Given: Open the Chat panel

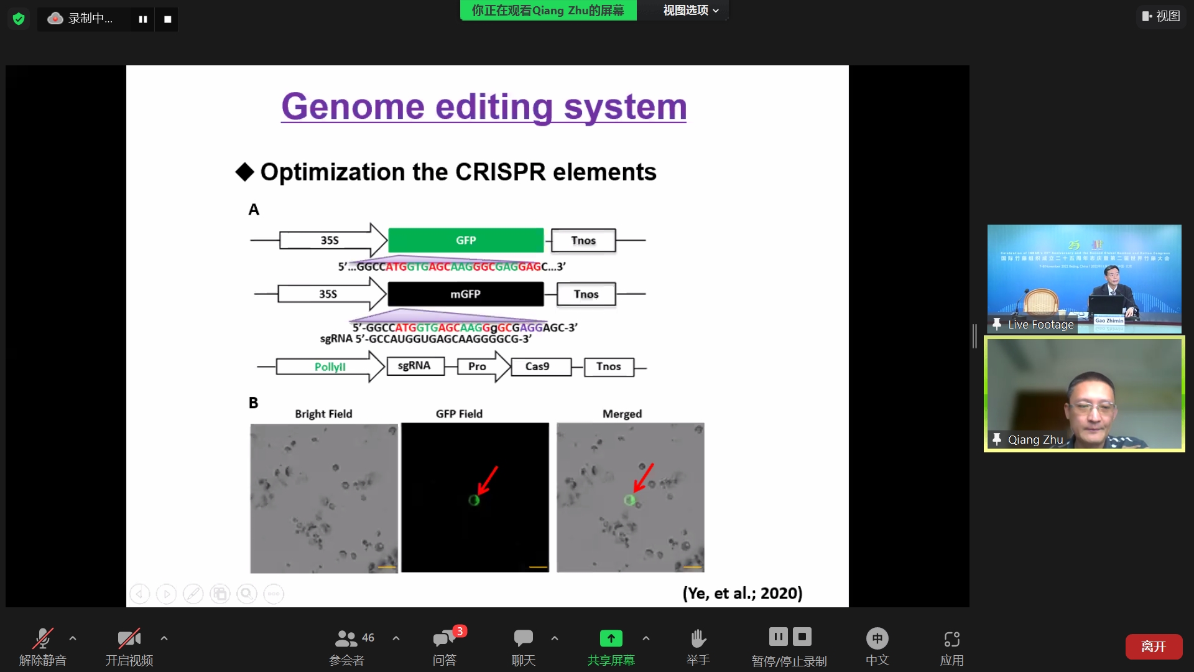Looking at the screenshot, I should tap(523, 646).
